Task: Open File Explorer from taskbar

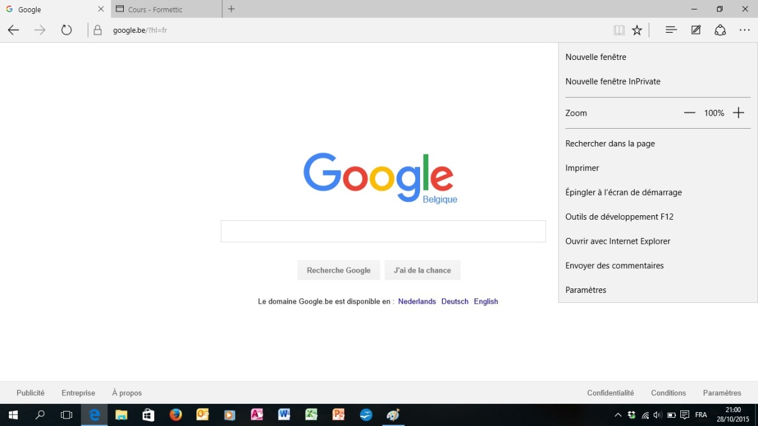Action: pos(121,415)
